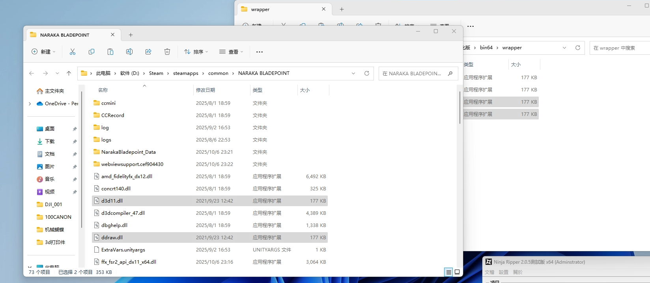Image resolution: width=650 pixels, height=283 pixels.
Task: Open Pictures in quick access
Action: 46,167
